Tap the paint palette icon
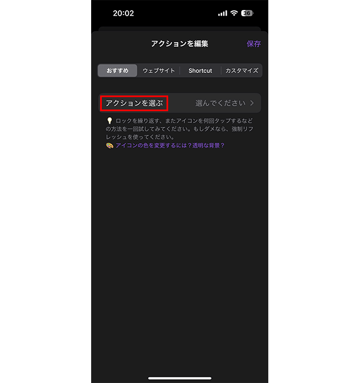The width and height of the screenshot is (360, 383). [109, 145]
